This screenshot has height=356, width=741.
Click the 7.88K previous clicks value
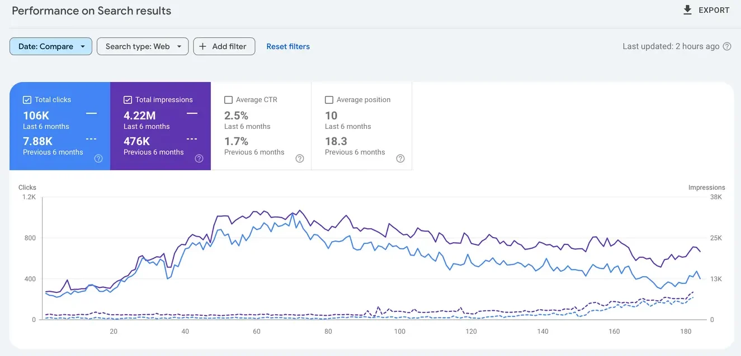[x=37, y=141]
